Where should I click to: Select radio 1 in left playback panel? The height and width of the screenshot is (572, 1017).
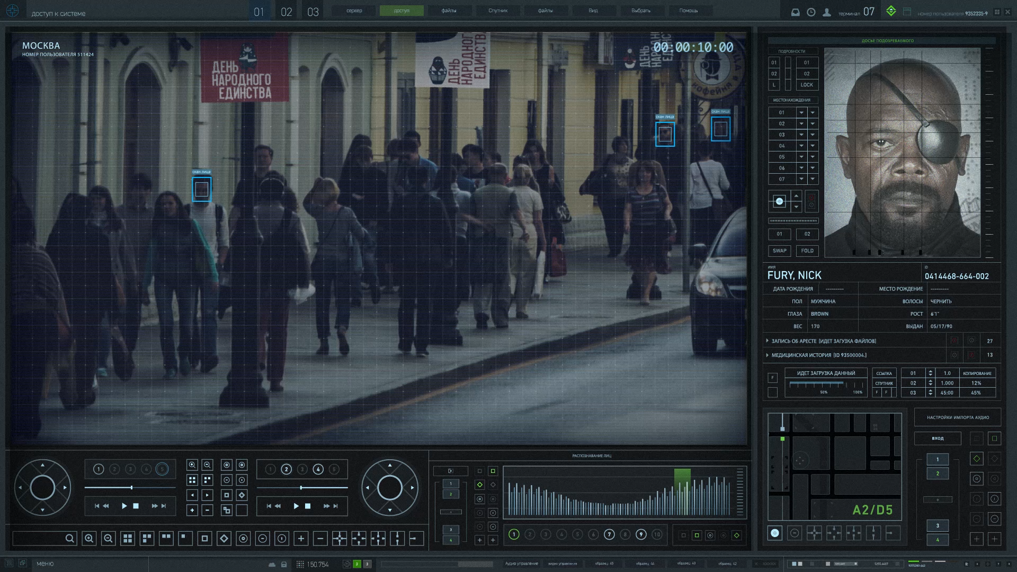99,469
